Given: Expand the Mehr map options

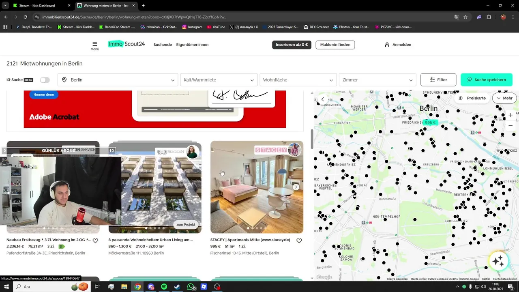Looking at the screenshot, I should [x=504, y=98].
